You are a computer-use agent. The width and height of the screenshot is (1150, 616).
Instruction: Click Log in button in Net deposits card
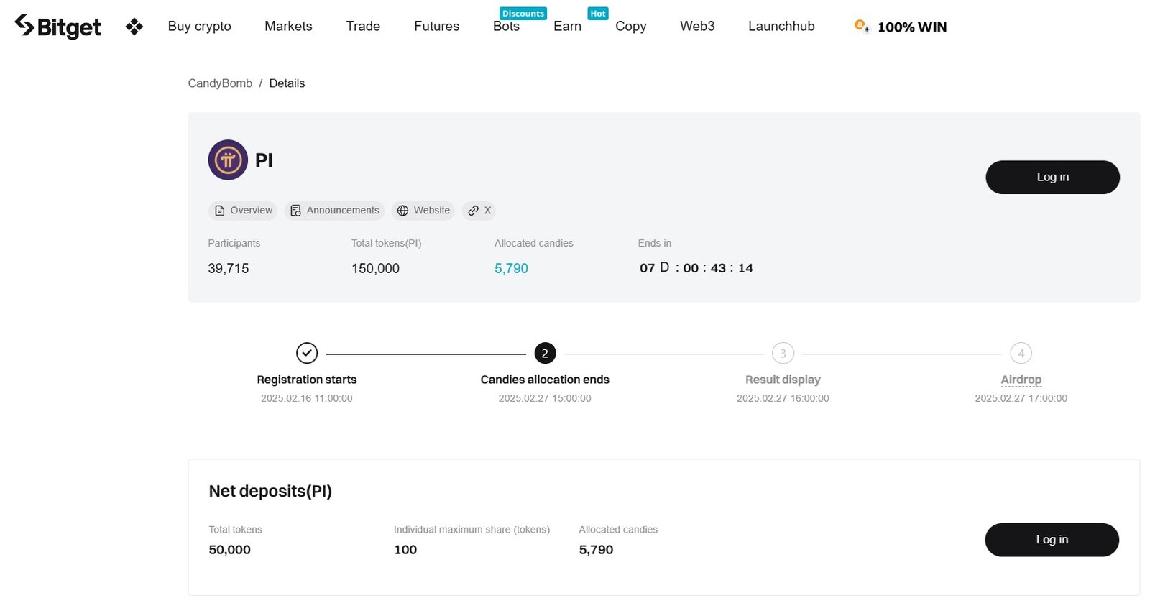(x=1052, y=540)
